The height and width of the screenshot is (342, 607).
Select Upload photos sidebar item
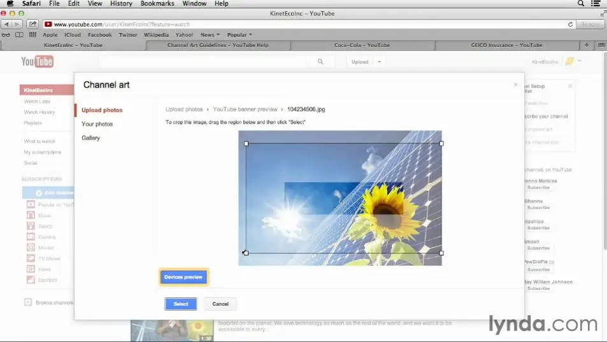(102, 110)
